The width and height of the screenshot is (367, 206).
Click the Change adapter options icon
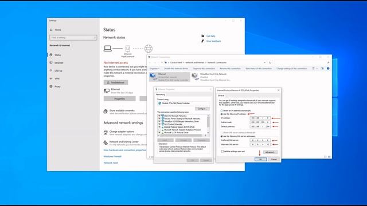pyautogui.click(x=106, y=133)
